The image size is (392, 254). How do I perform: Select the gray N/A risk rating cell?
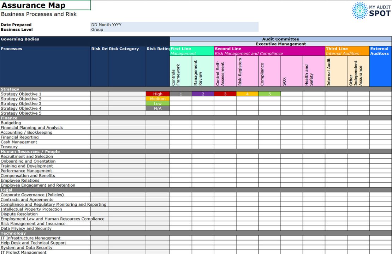[x=158, y=109]
